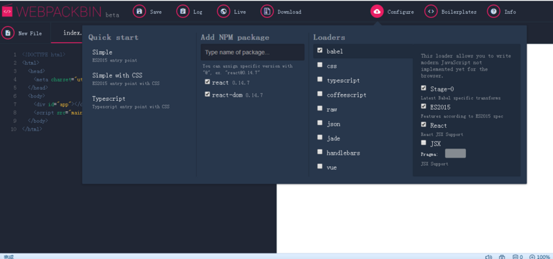
Task: Click the Save disk icon
Action: pos(139,12)
